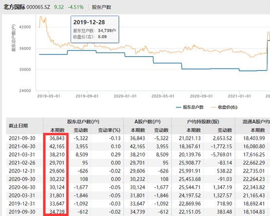
Task: Click y-axis label 42000
Action: tap(25, 27)
